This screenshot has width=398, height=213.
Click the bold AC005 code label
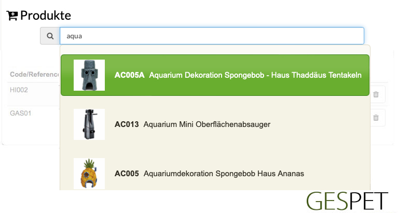click(127, 174)
